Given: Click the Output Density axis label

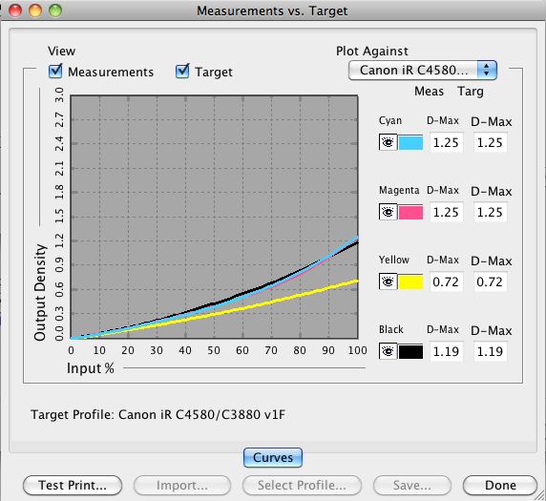Looking at the screenshot, I should click(x=40, y=292).
